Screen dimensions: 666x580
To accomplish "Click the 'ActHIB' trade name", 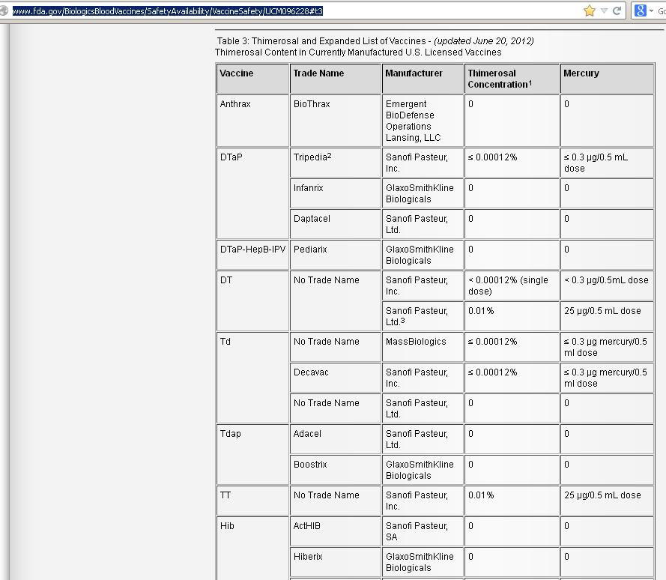I will click(x=306, y=526).
